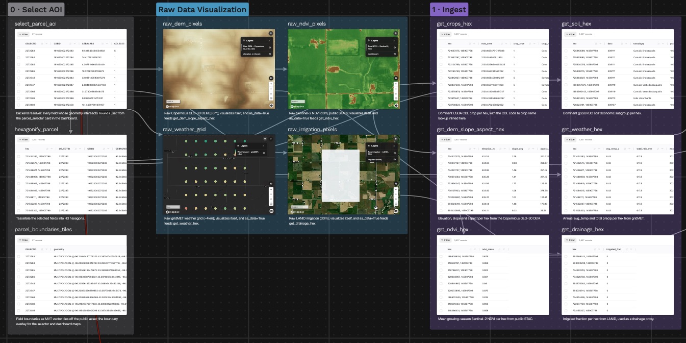Open attribution info on raw_weather_grid map

click(271, 211)
